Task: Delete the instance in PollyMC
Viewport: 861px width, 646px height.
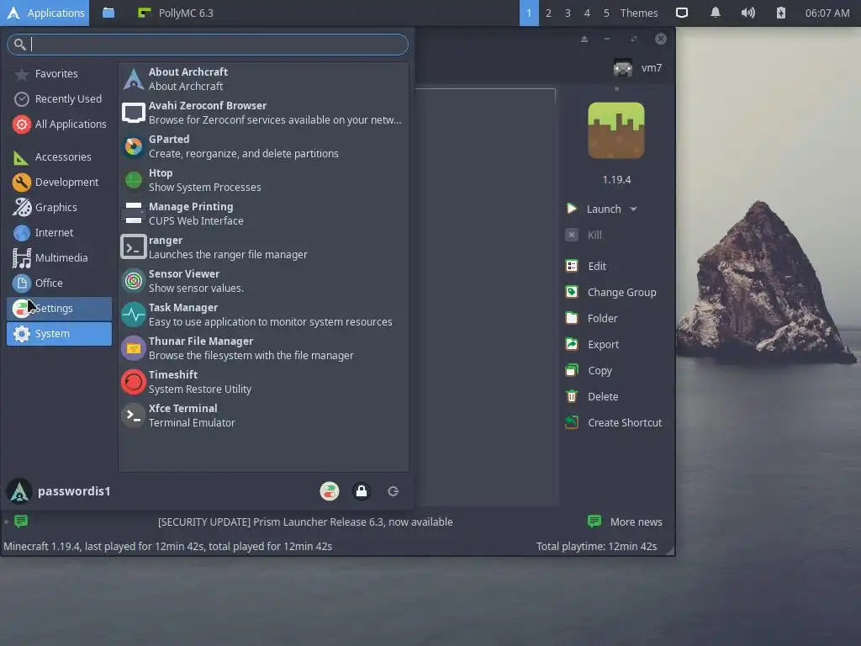Action: (592, 397)
